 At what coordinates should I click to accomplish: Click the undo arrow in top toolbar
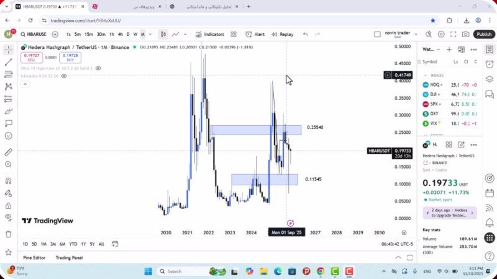click(305, 34)
